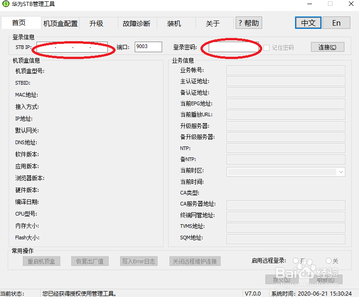Click the status text 您已经获得授权使用管理工具。
The image size is (359, 297).
click(79, 293)
